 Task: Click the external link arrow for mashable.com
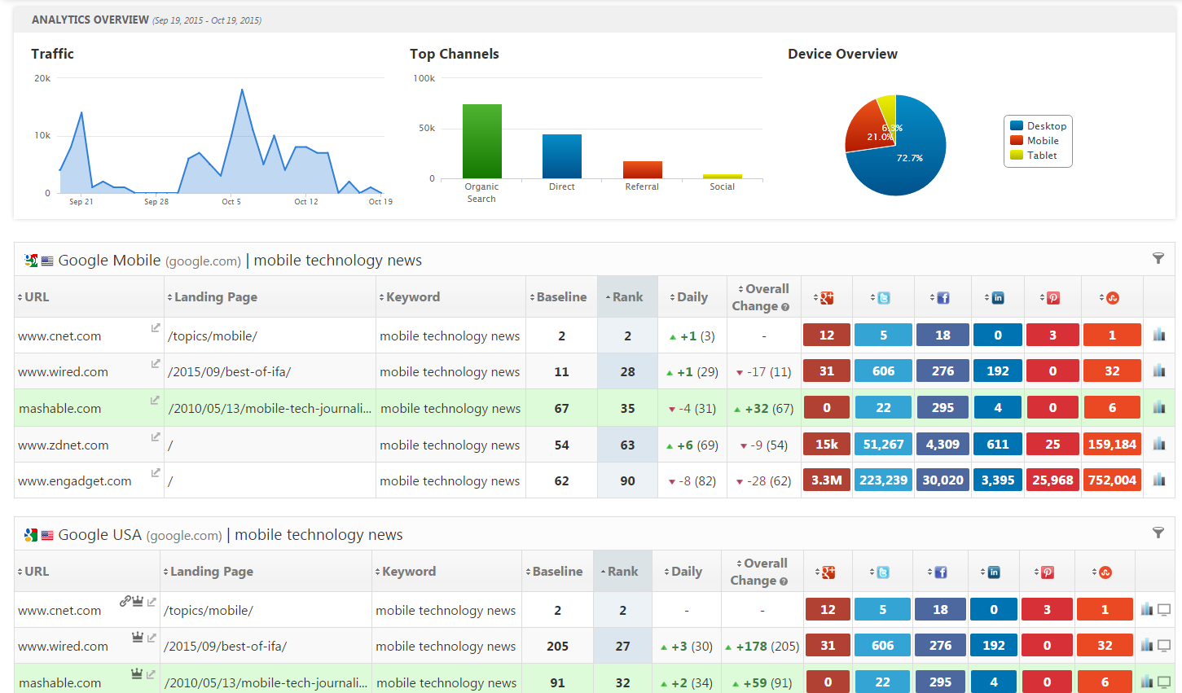[155, 400]
